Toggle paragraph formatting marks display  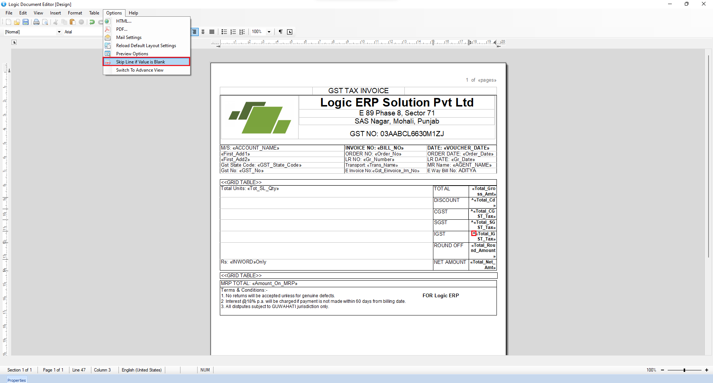(x=281, y=32)
